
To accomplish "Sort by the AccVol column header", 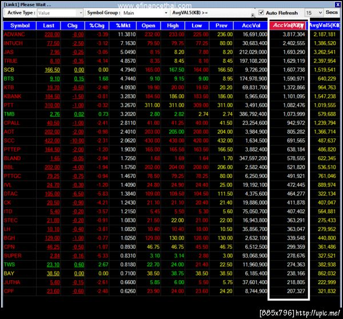I will pos(251,26).
